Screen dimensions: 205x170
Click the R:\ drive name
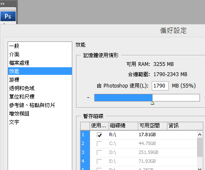pos(112,135)
